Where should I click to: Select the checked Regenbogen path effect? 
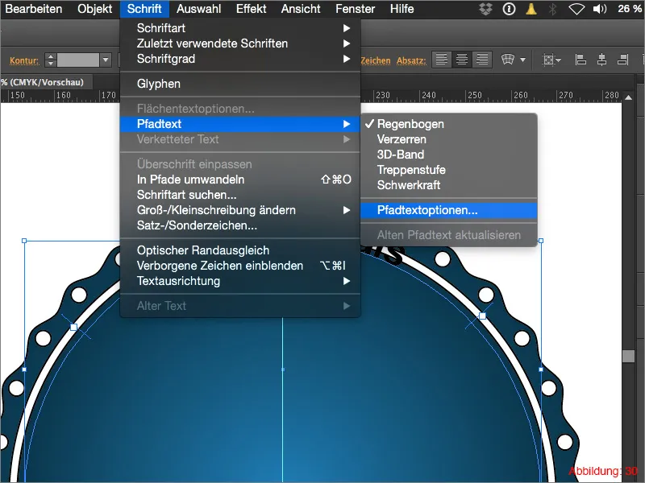[x=449, y=124]
